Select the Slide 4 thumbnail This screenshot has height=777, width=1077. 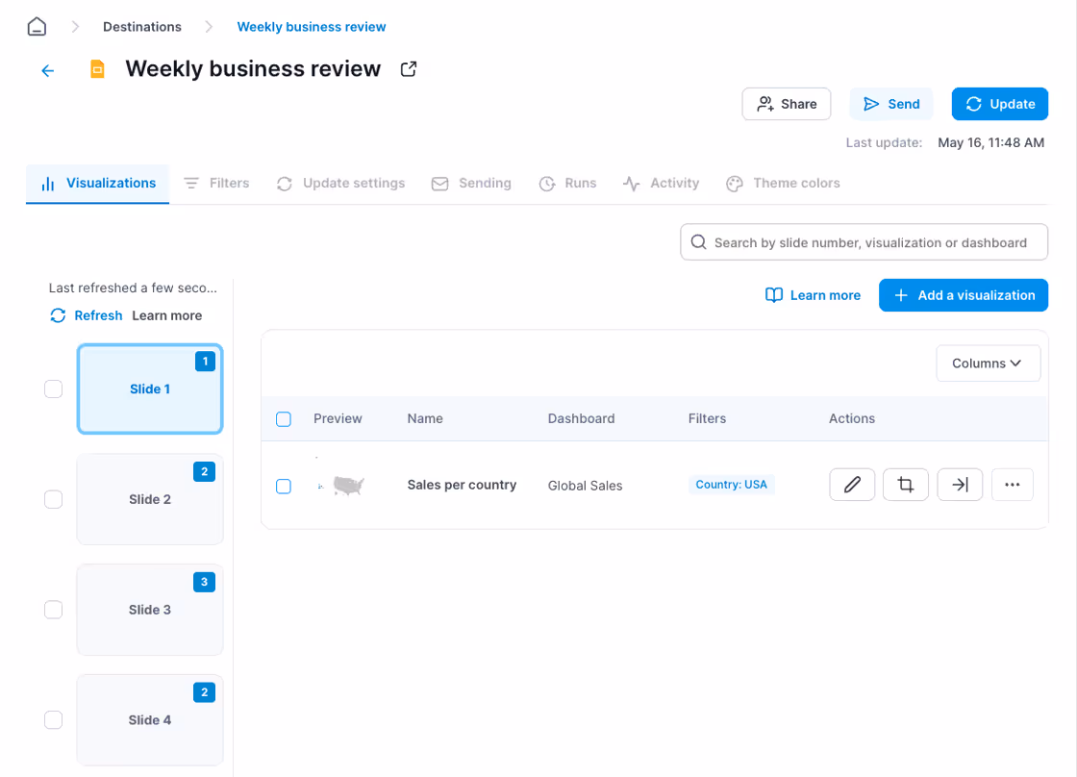coord(150,720)
